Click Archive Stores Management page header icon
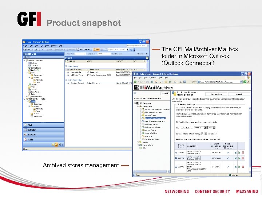The height and width of the screenshot is (197, 262). point(174,93)
